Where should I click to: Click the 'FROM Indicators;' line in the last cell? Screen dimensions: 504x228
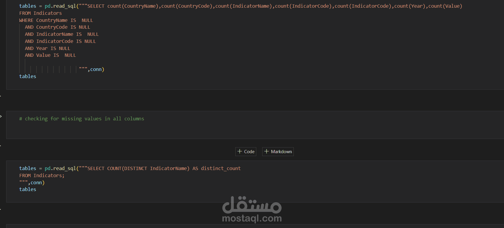(42, 175)
